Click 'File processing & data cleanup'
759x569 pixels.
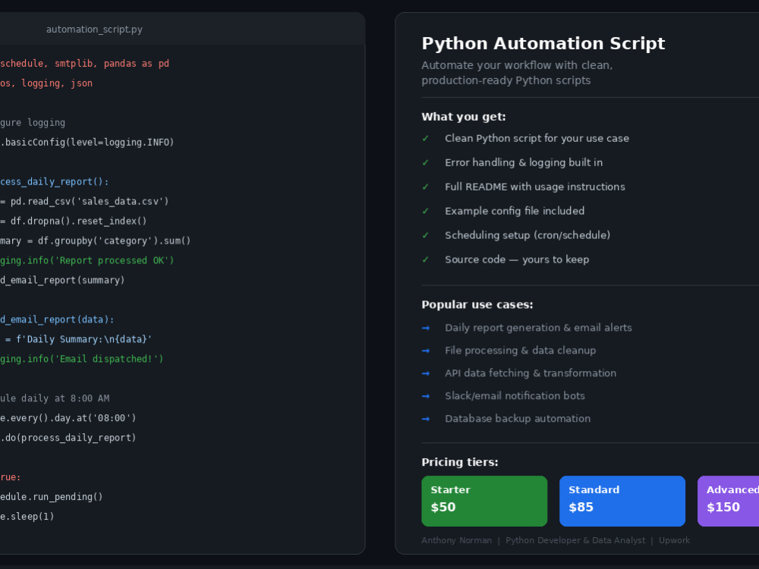click(x=521, y=351)
